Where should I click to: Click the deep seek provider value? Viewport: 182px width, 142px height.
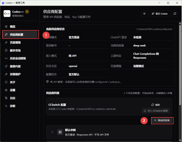coord(140,46)
